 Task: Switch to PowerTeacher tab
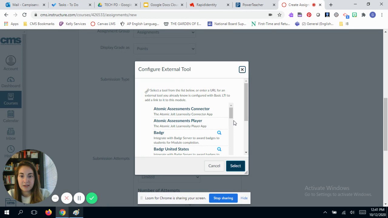point(255,5)
